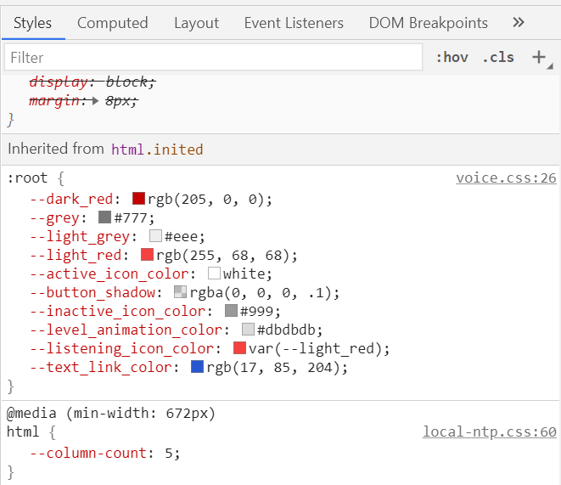
Task: Click the rgba(0, 0, 0, .1) value
Action: (x=261, y=292)
